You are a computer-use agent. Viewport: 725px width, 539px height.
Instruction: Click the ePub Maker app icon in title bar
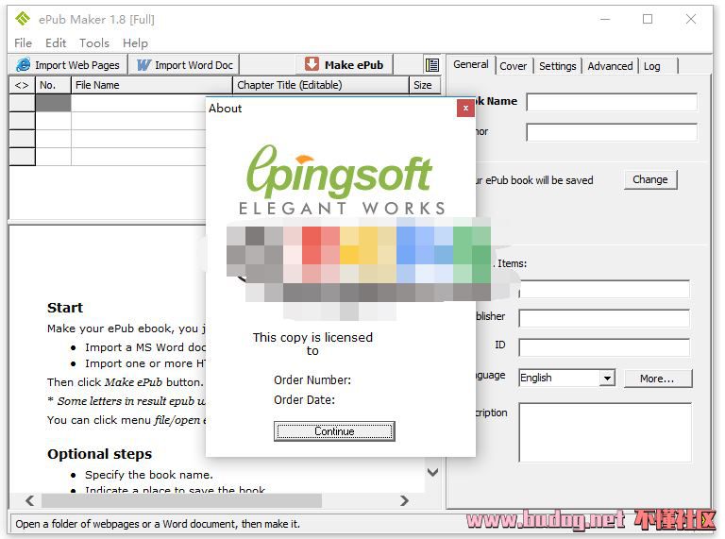pyautogui.click(x=23, y=19)
